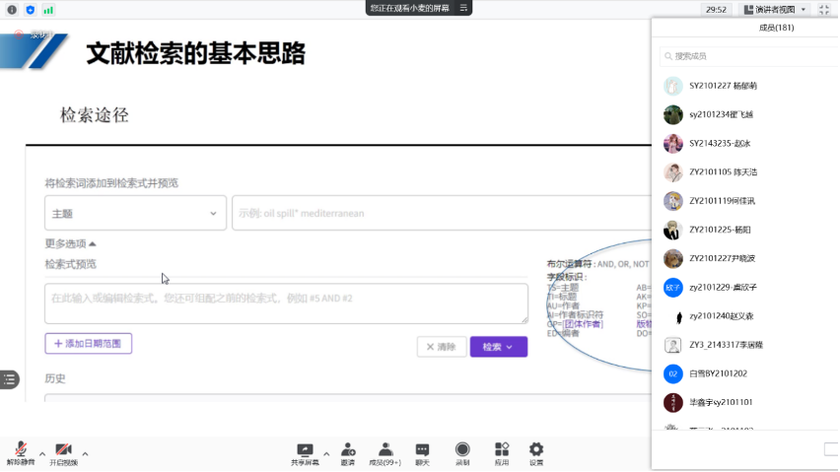Turn on the camera (开启视频)
This screenshot has width=840, height=472.
[x=63, y=450]
